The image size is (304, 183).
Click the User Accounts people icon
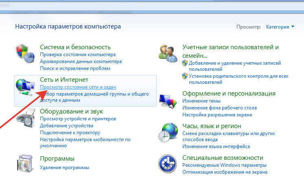(x=168, y=53)
